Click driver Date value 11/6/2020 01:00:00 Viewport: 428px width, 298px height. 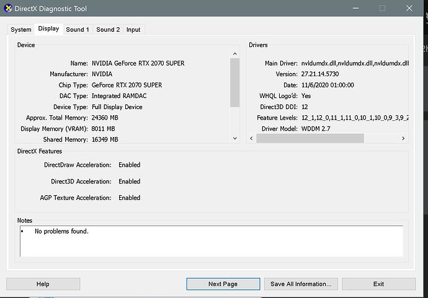pyautogui.click(x=328, y=85)
